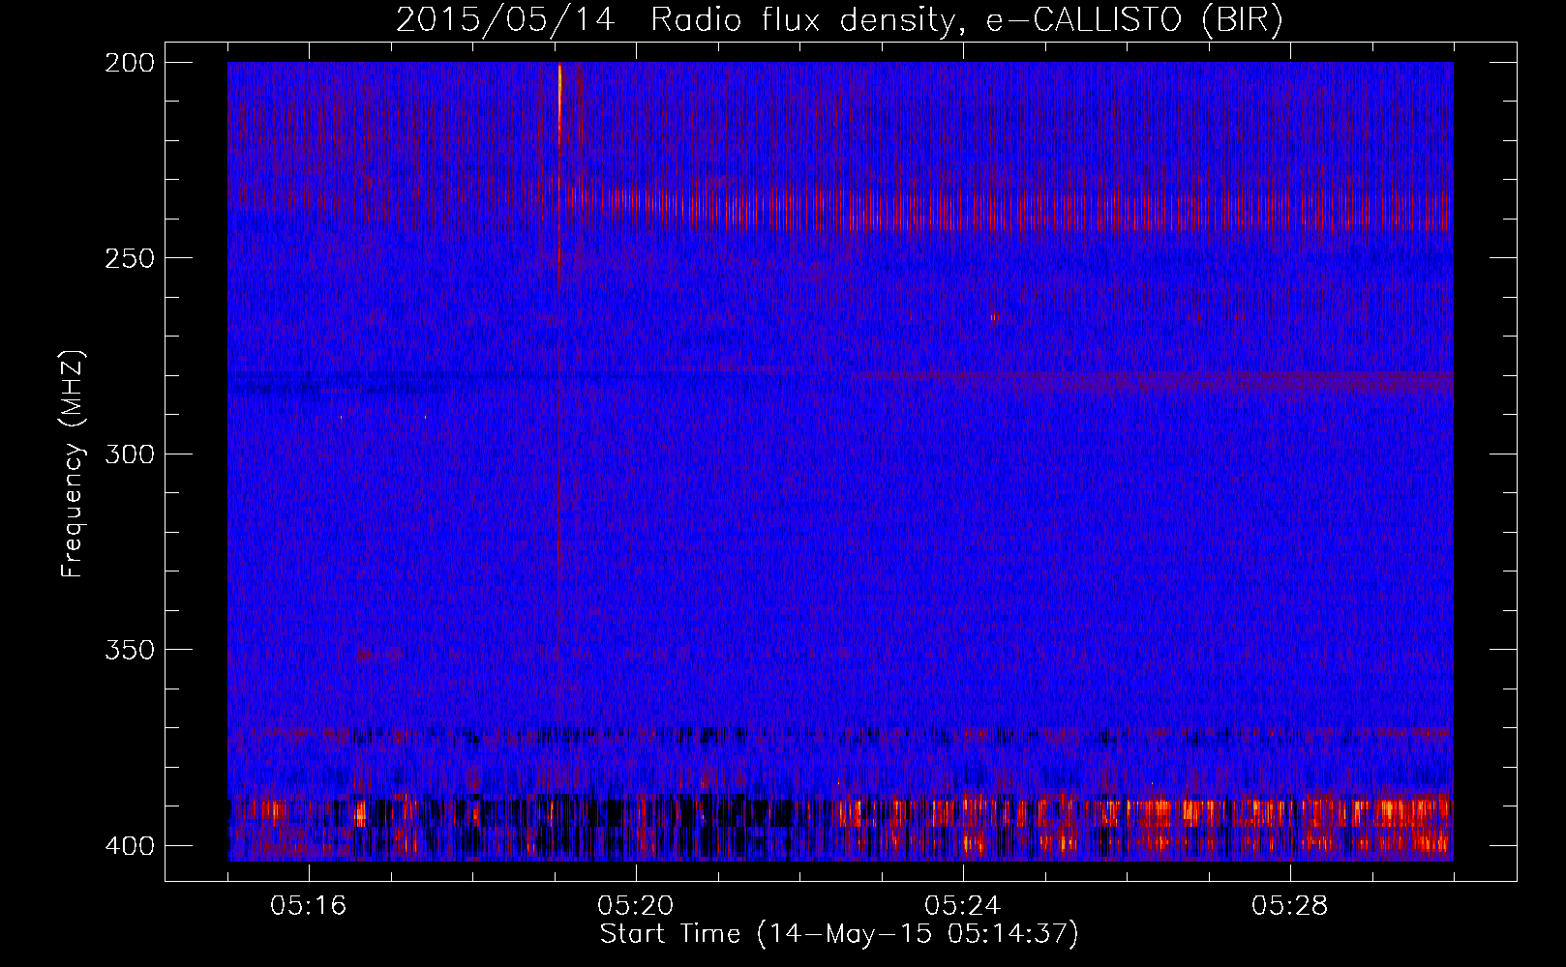The width and height of the screenshot is (1566, 967).
Task: Click the "Frequency (MHZ)" axis label
Action: pyautogui.click(x=73, y=464)
